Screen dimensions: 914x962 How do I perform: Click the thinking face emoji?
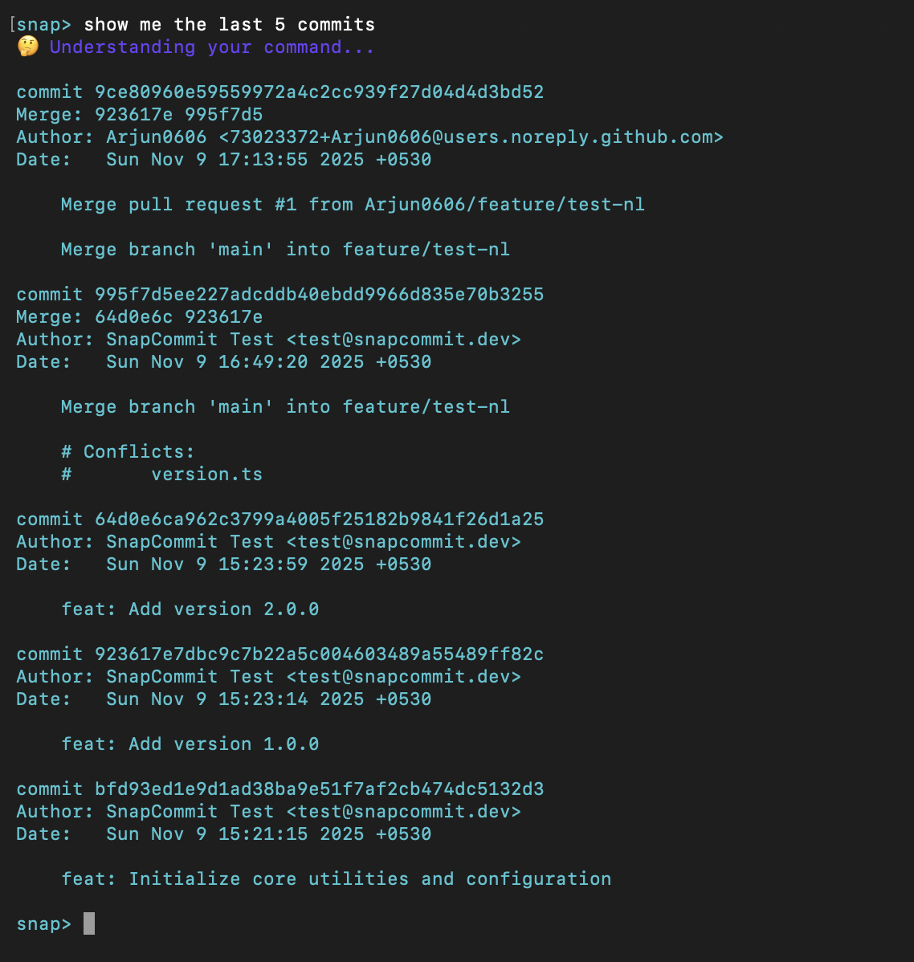[x=28, y=47]
